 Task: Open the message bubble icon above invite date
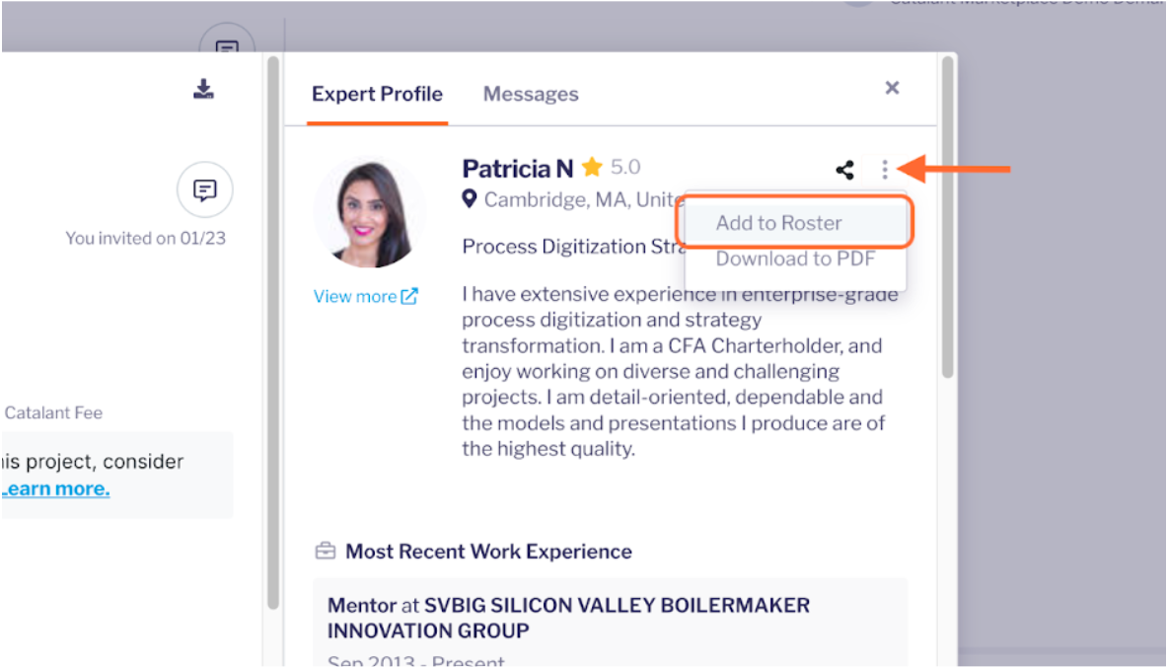point(205,190)
